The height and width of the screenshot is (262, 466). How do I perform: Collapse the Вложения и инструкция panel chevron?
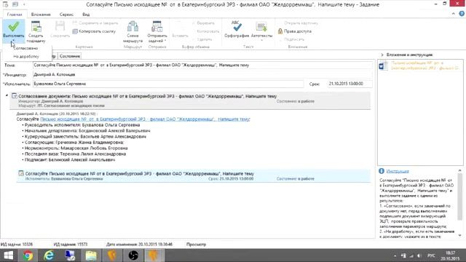382,55
